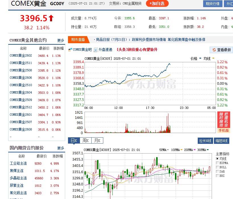Click the 缩短K线 shrink button
This screenshot has height=199, width=233.
point(222,141)
